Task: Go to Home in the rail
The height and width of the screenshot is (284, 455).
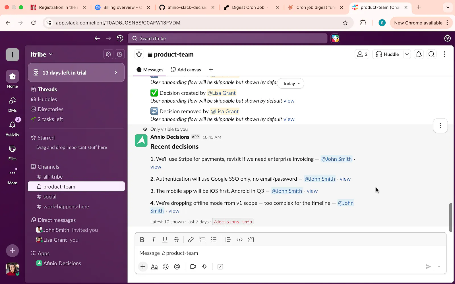Action: click(x=13, y=79)
